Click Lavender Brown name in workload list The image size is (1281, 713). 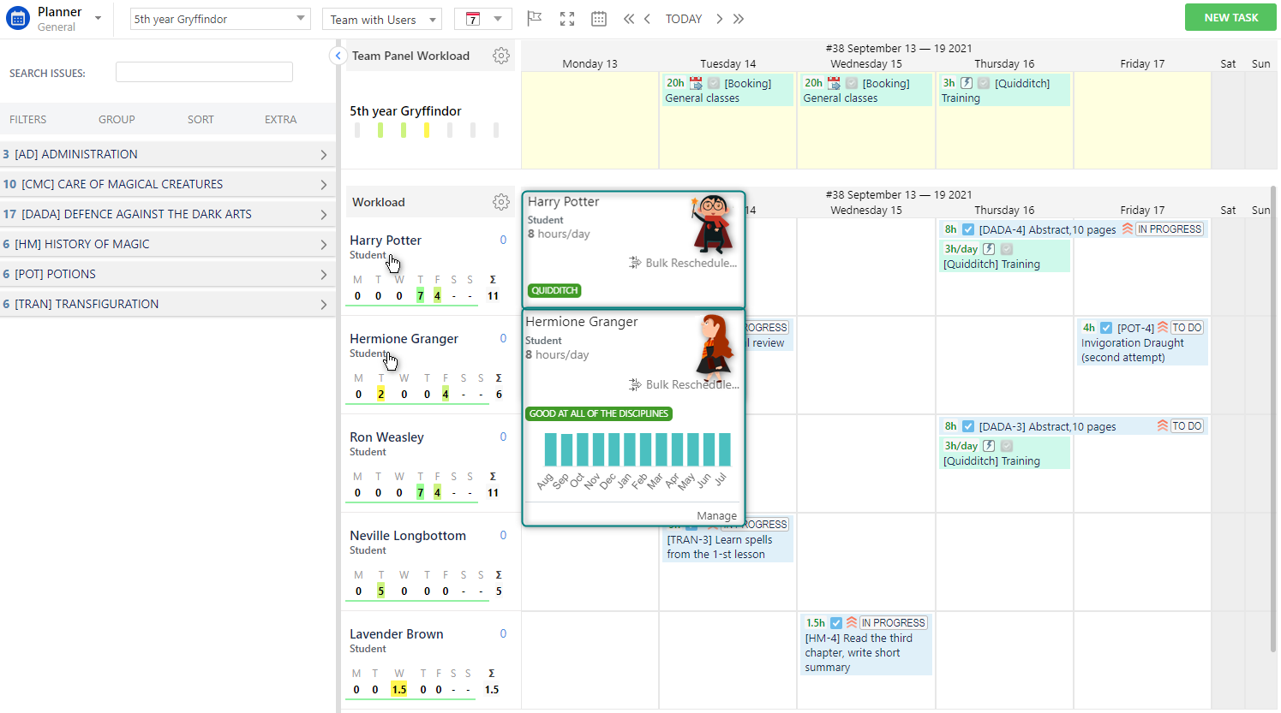[397, 634]
